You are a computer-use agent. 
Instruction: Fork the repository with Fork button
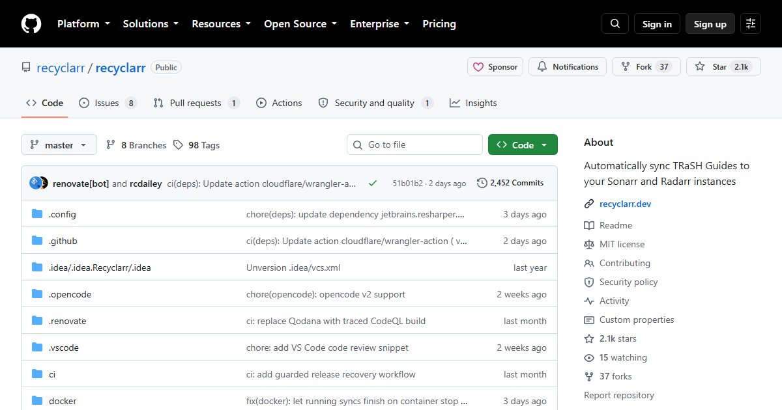[646, 66]
